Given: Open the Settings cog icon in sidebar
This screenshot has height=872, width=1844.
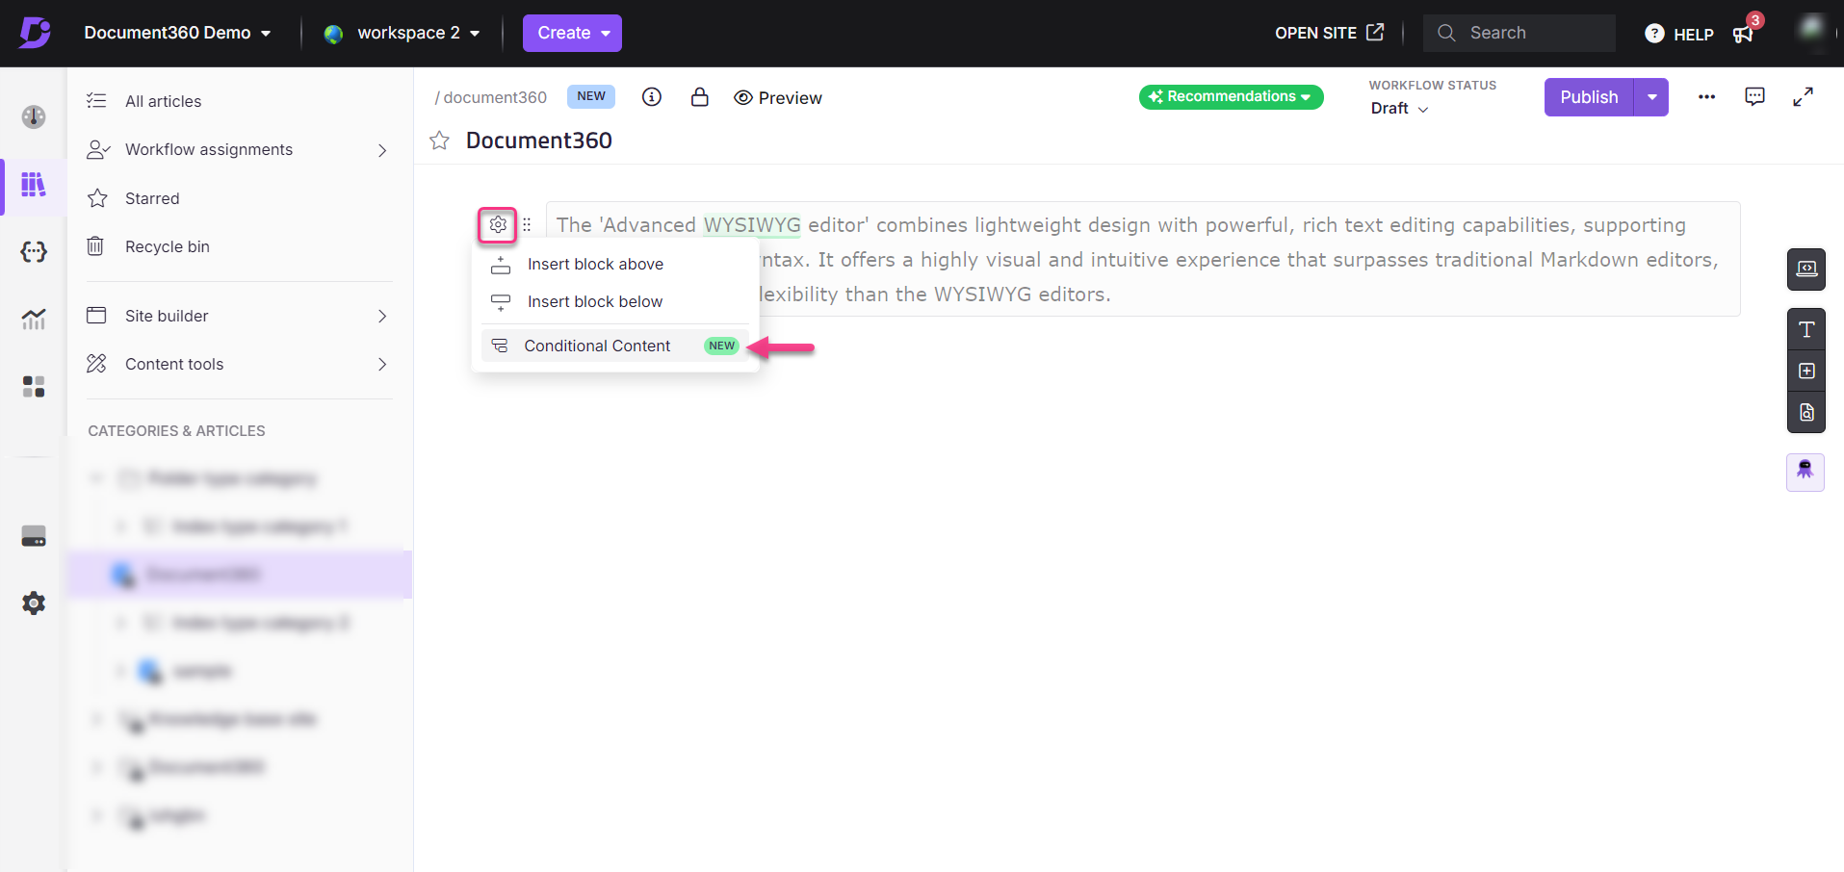Looking at the screenshot, I should (x=34, y=603).
